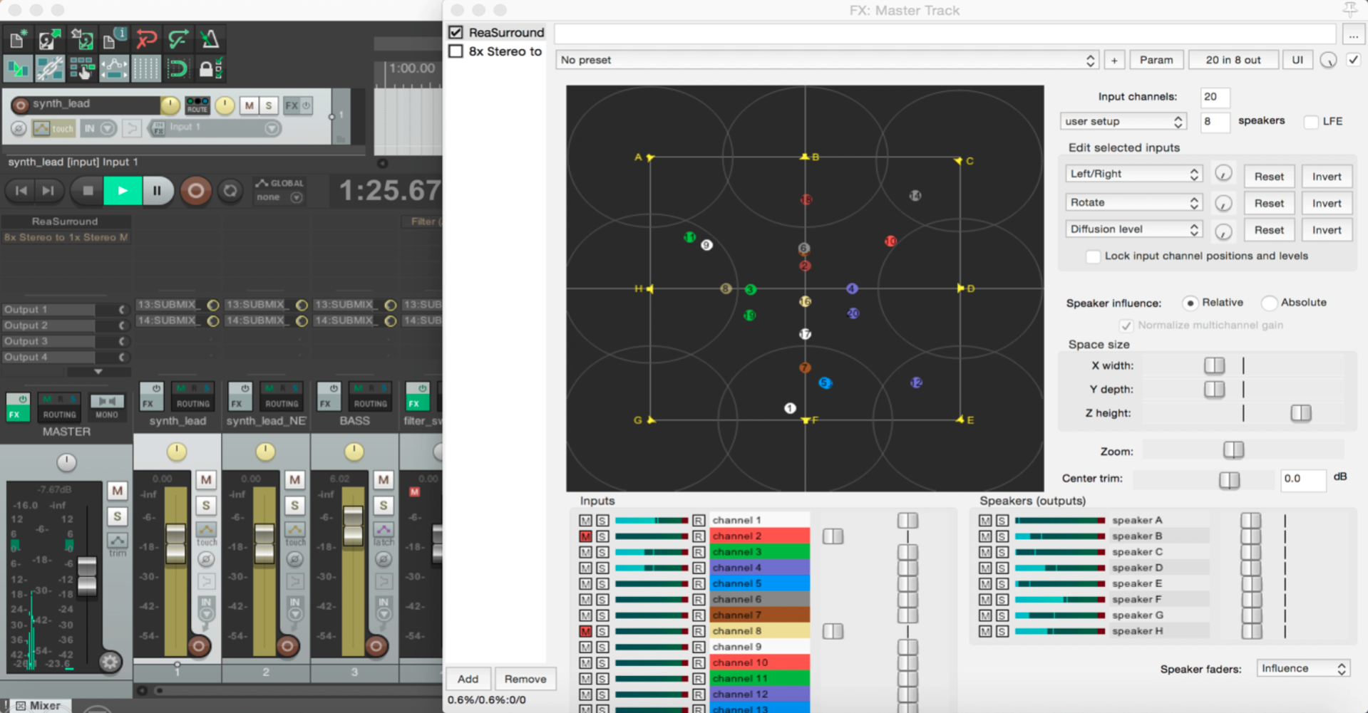Mute speaker A output
Screen dimensions: 1368x713
pyautogui.click(x=985, y=521)
